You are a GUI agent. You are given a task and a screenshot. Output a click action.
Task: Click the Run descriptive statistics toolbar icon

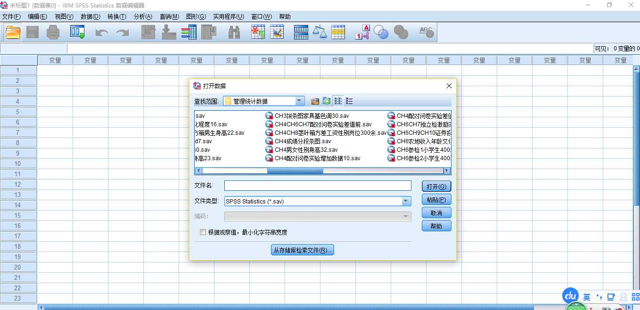(x=208, y=32)
